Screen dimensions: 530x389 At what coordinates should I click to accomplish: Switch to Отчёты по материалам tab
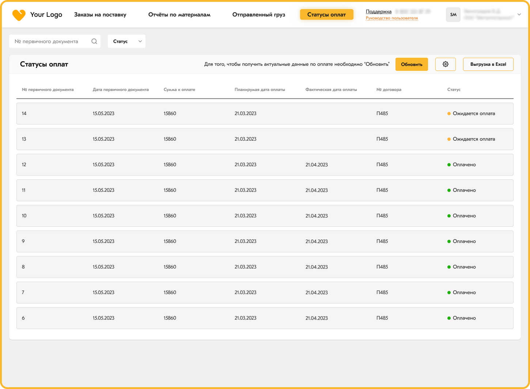coord(179,15)
